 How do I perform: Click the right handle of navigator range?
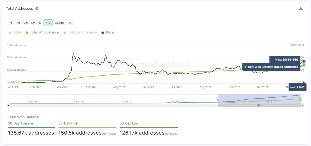point(300,99)
